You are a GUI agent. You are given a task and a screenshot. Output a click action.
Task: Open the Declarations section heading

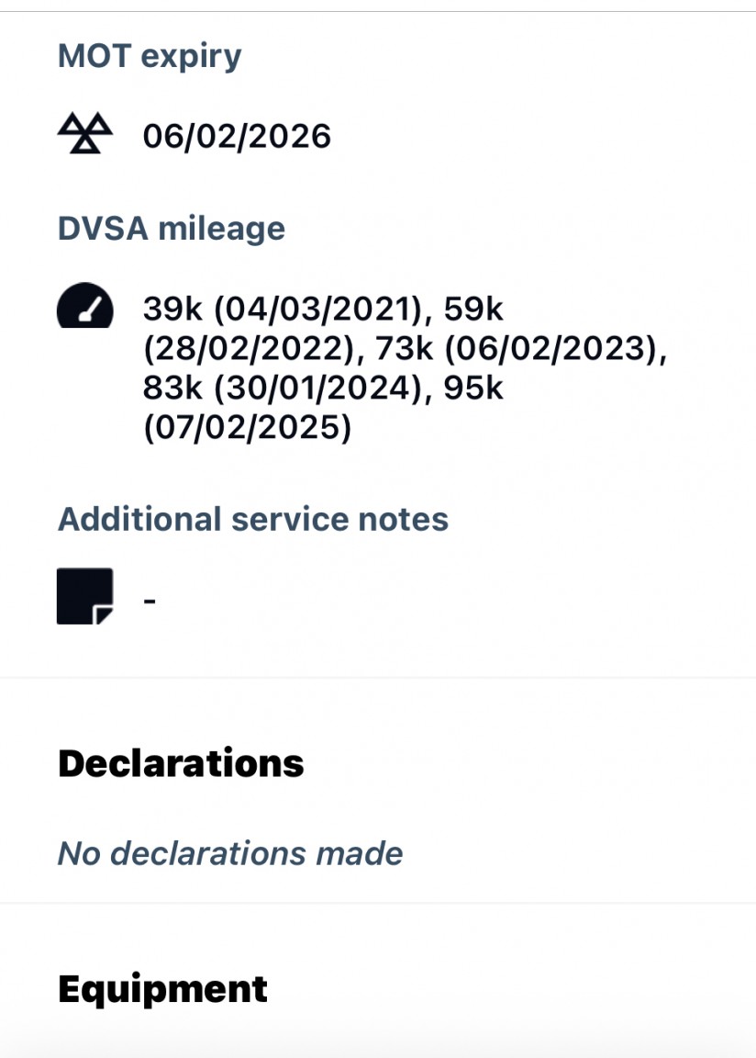181,763
